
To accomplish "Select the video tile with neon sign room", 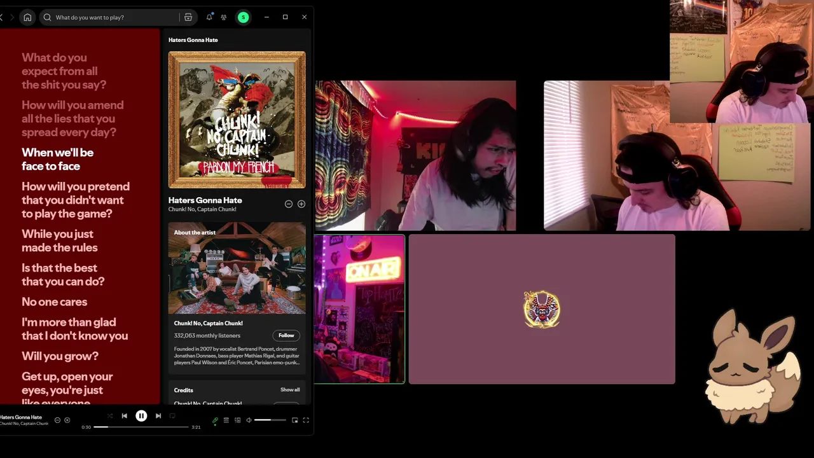I will pos(359,309).
